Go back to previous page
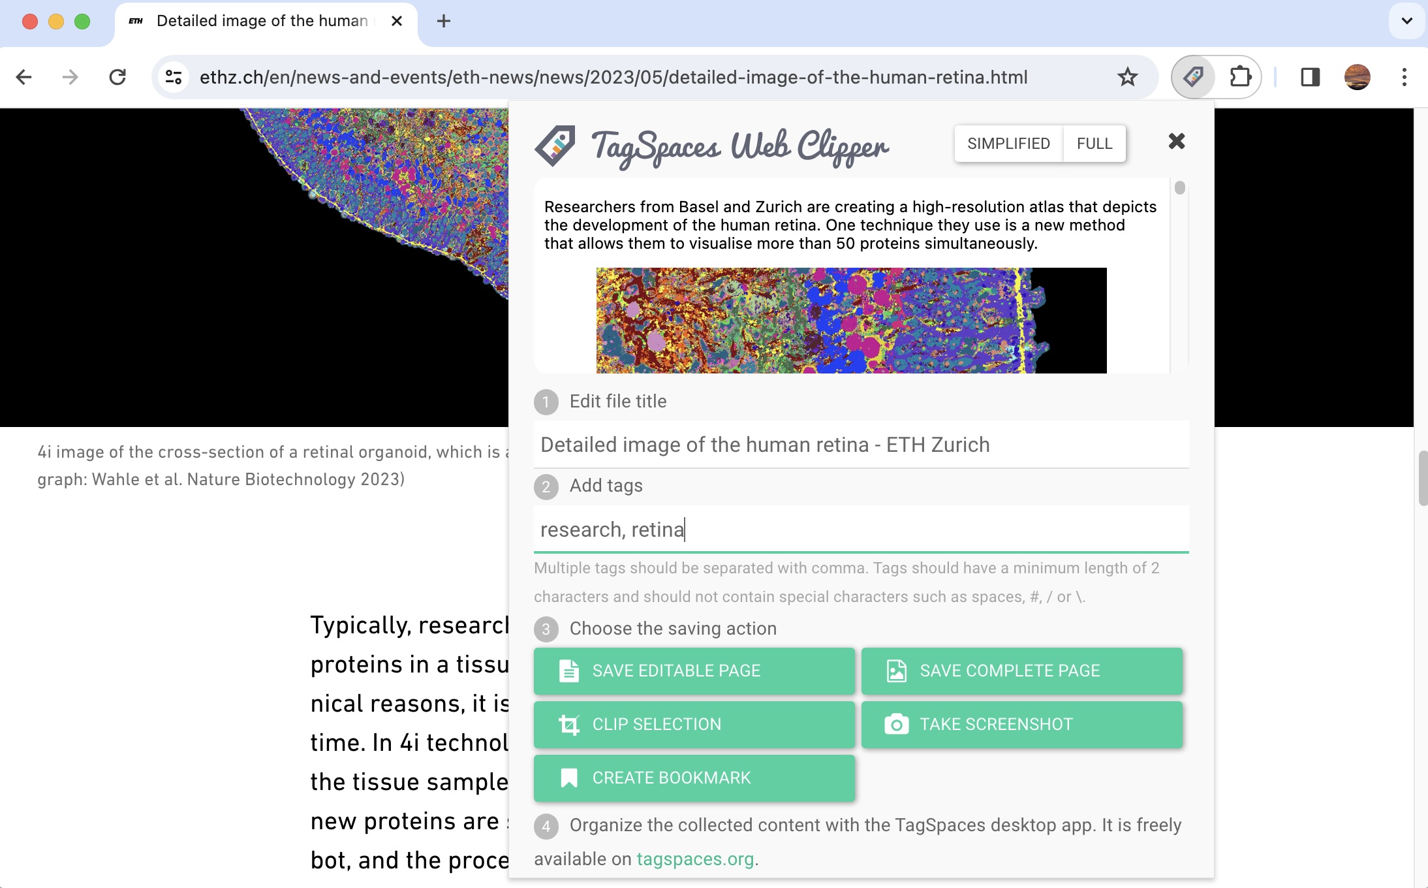The image size is (1428, 888). pyautogui.click(x=24, y=77)
